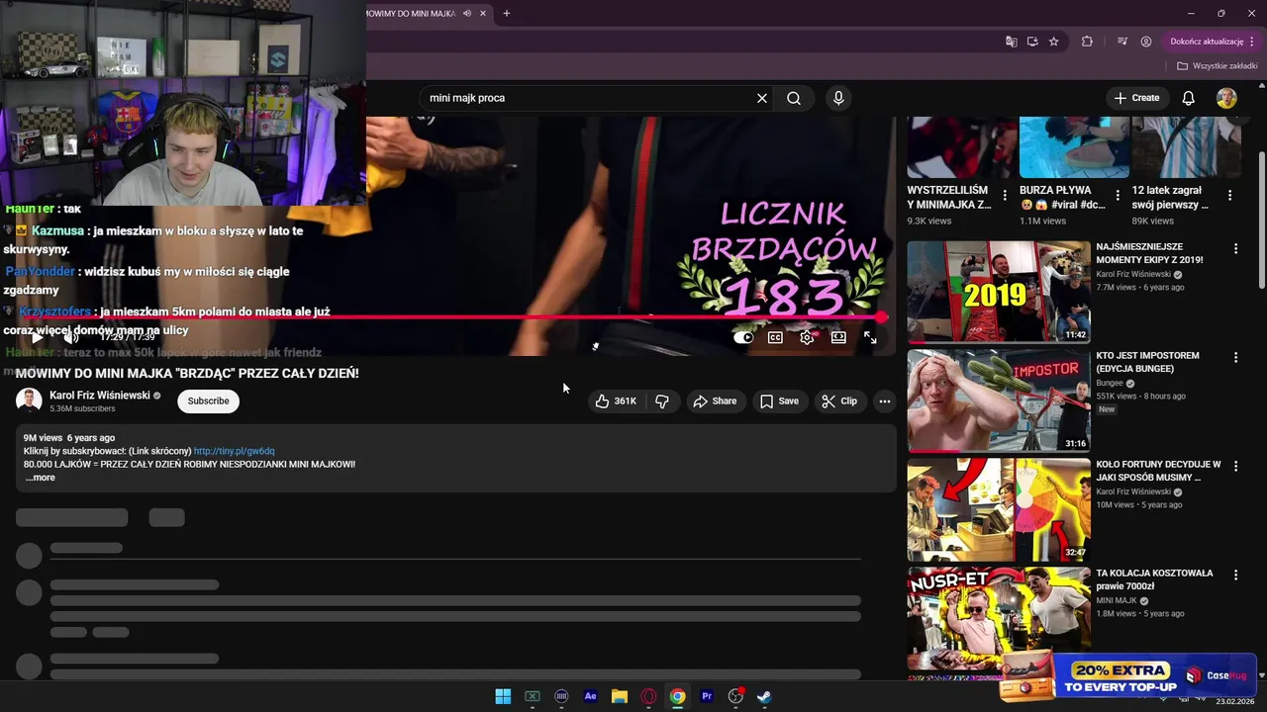The image size is (1267, 712).
Task: Click the install app icon in address bar
Action: 1032,42
